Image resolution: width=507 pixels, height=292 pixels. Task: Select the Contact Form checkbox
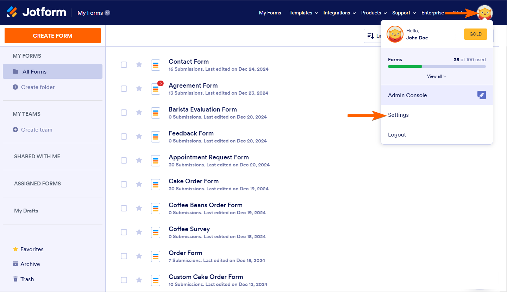(x=124, y=65)
